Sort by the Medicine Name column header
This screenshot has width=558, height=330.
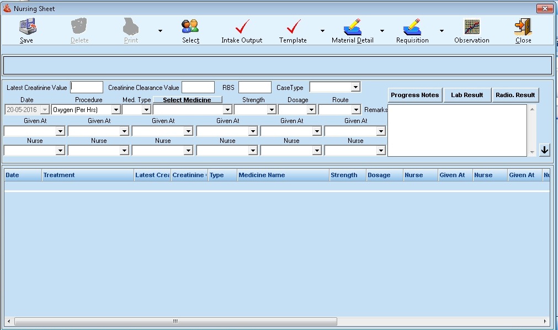[283, 175]
